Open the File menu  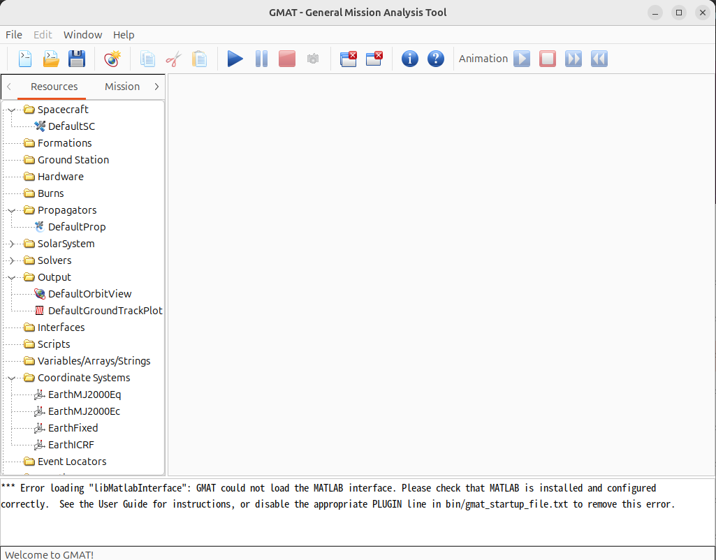[x=14, y=35]
